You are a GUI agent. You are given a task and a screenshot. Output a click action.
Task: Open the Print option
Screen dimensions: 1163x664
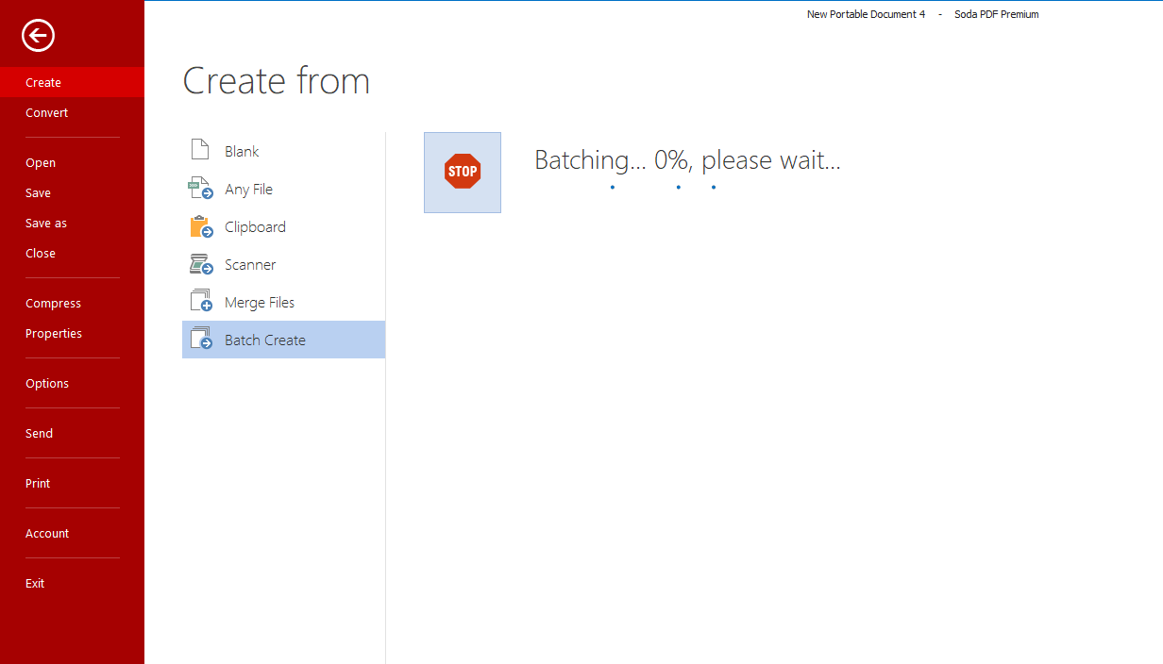click(72, 483)
